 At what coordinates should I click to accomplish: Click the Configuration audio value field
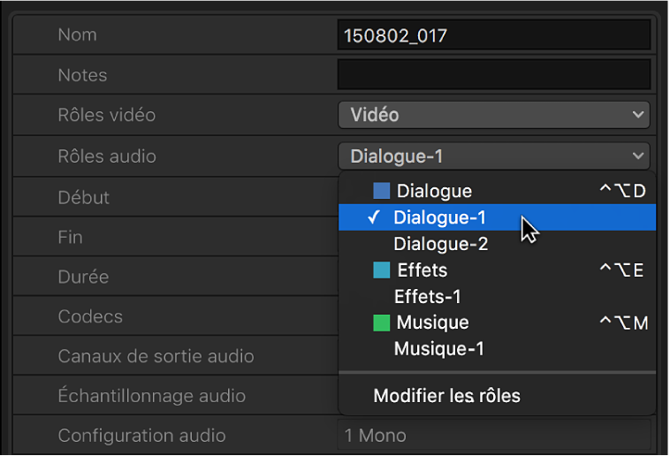493,436
